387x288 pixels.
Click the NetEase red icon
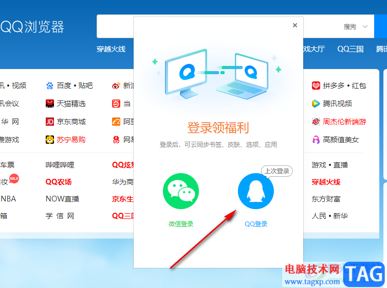pos(116,140)
